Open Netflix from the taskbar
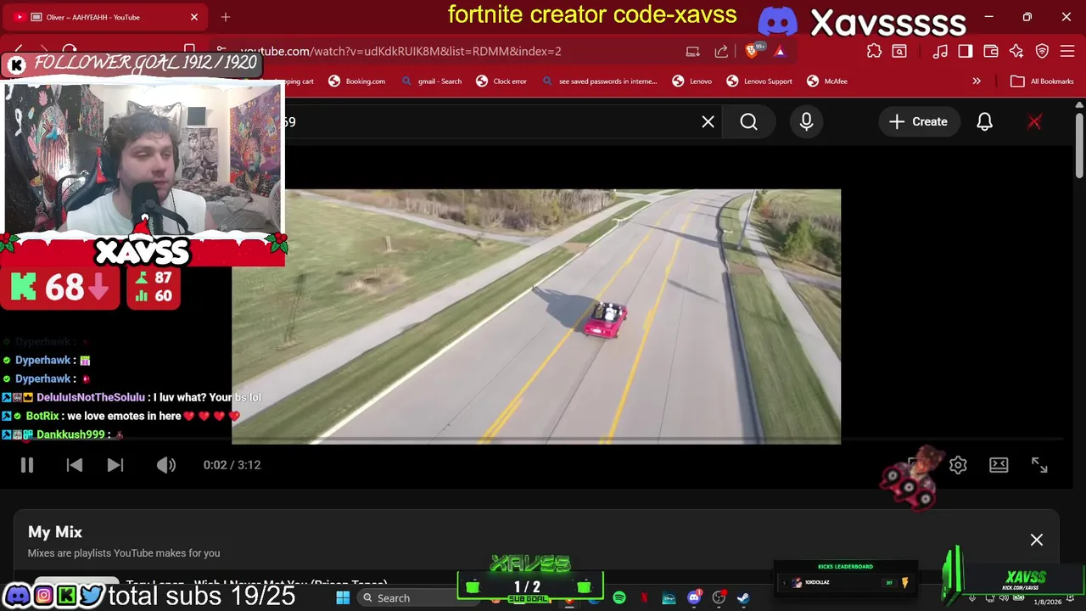 click(x=644, y=597)
